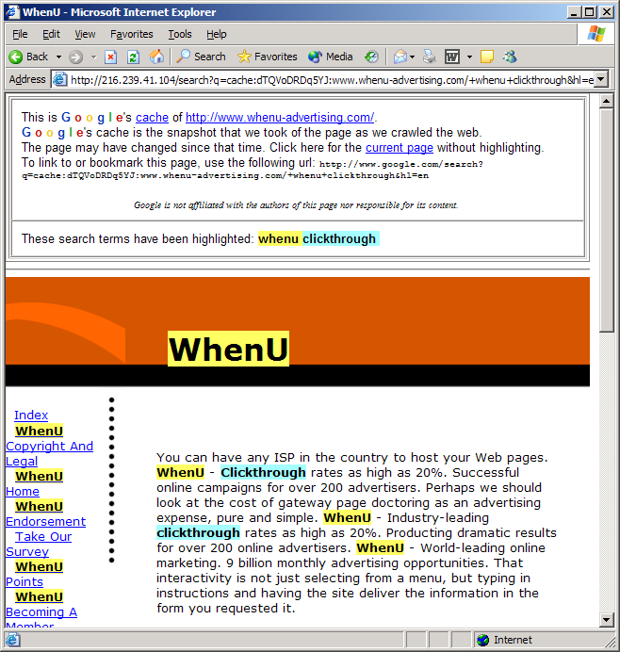Open the Copyright And Legal link
The image size is (620, 652).
50,446
